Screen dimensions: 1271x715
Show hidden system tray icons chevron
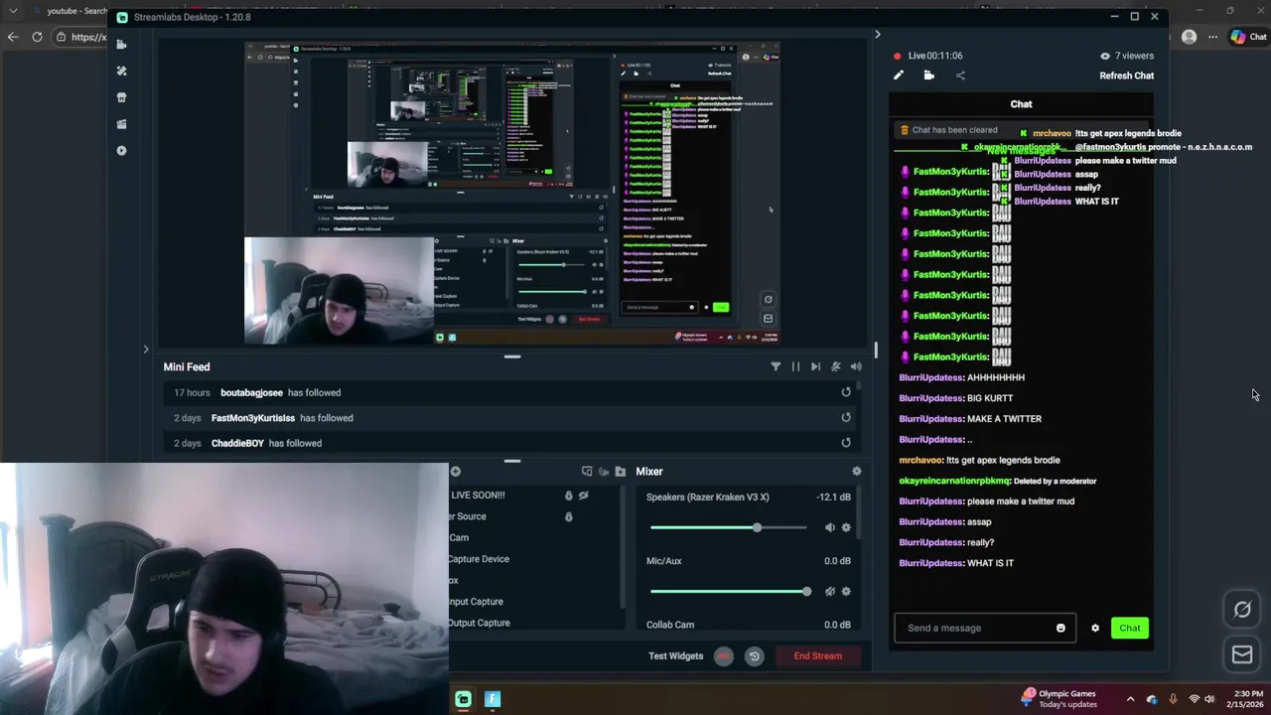pos(1130,699)
